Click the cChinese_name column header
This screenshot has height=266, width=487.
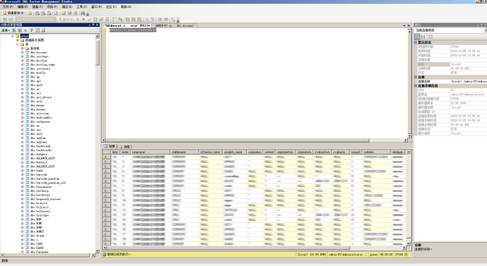coord(210,152)
